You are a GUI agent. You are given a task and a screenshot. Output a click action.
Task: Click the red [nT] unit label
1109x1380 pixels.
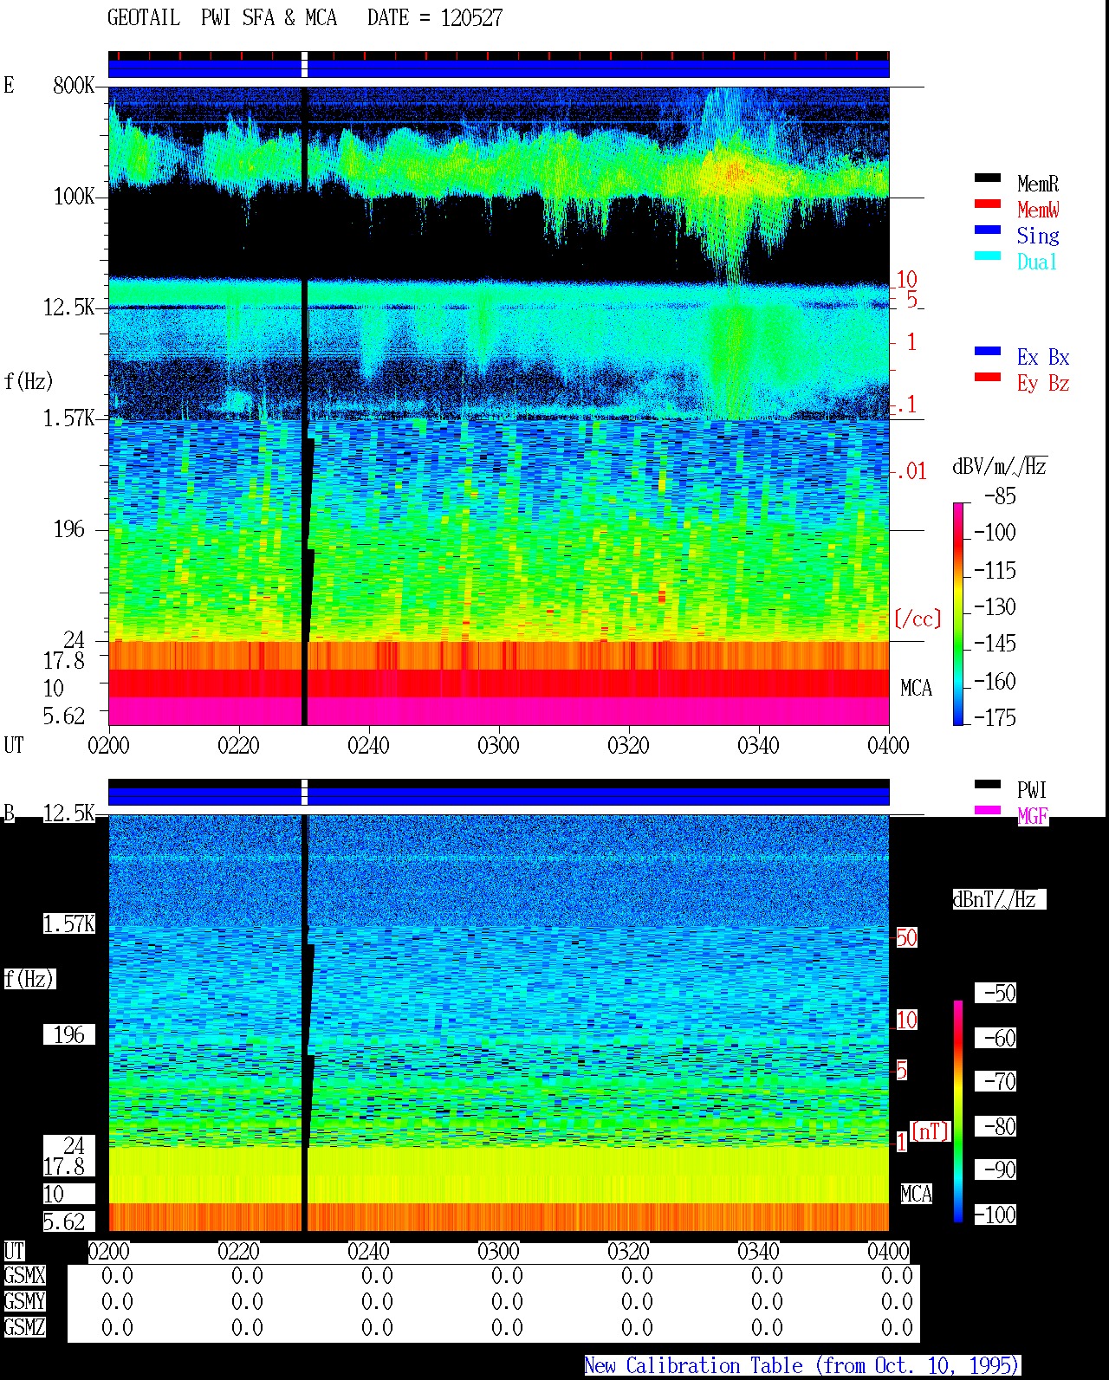pos(931,1131)
